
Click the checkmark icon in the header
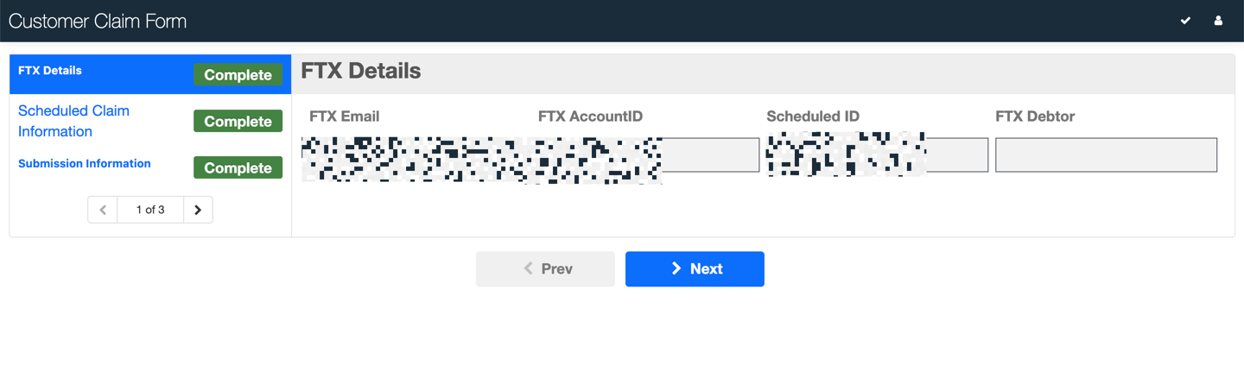(x=1185, y=21)
